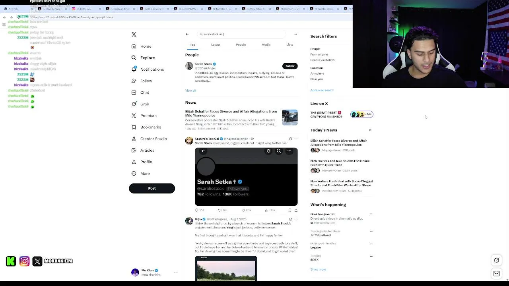
Task: Bookmark the Kaguya's Top Gal post
Action: click(290, 210)
